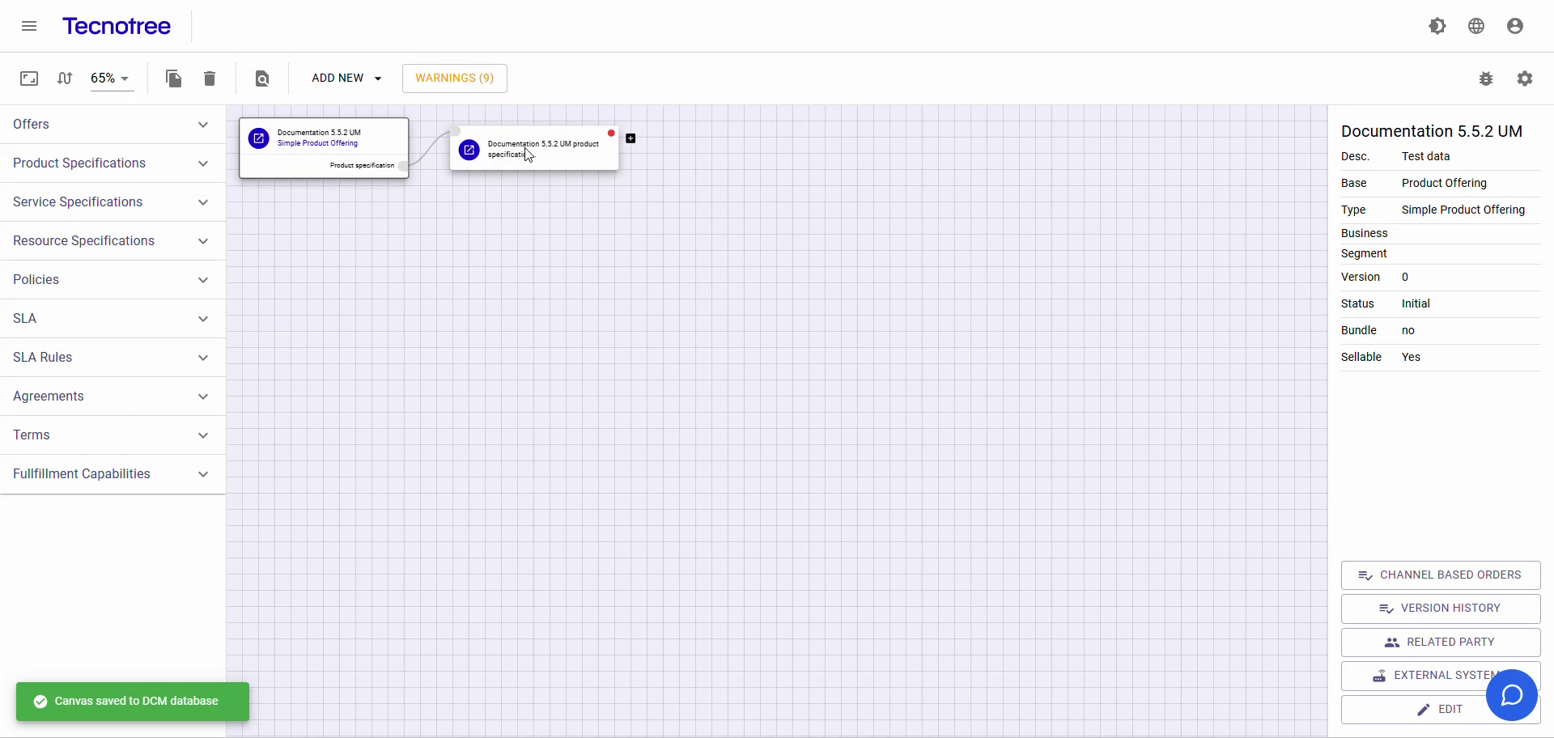Click the WARNINGS (9) button
The height and width of the screenshot is (738, 1554).
click(x=454, y=78)
